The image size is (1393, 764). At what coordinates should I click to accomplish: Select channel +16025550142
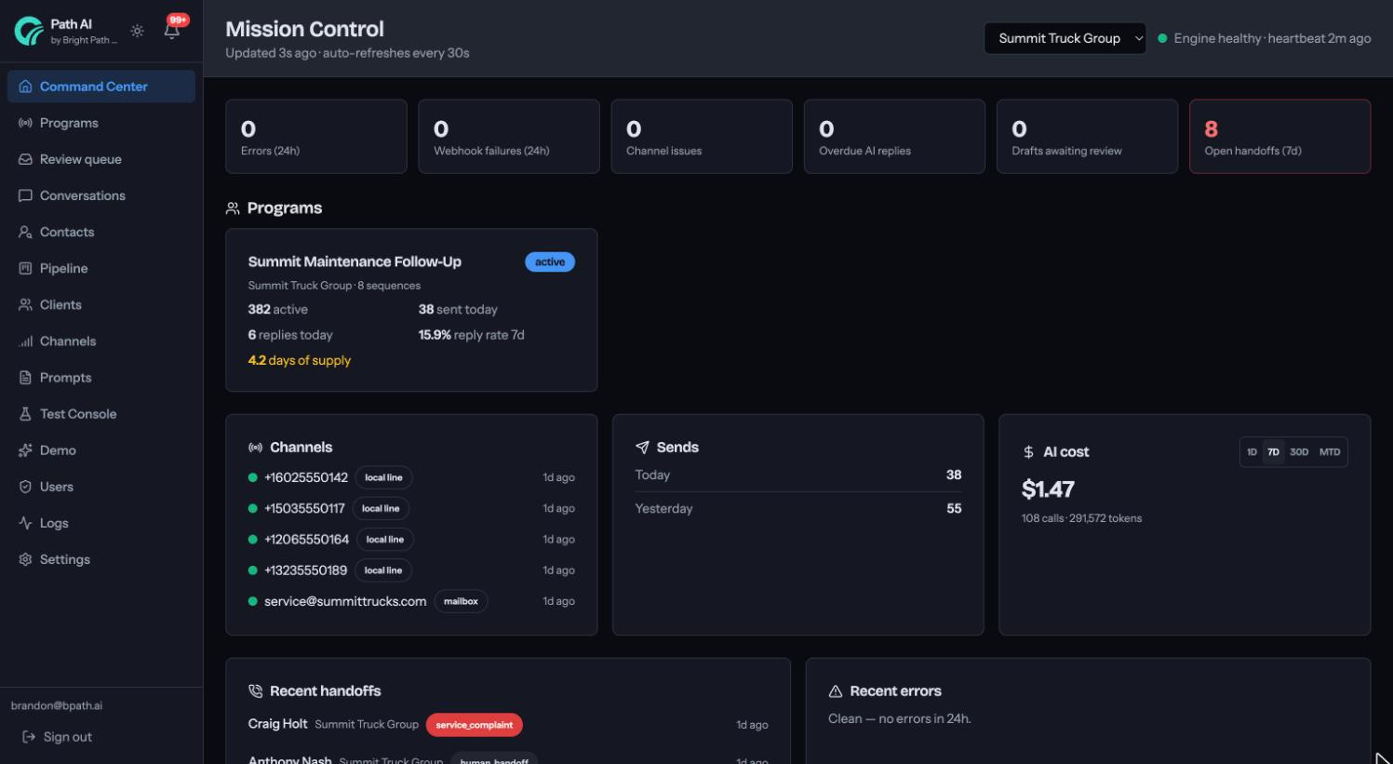coord(411,477)
